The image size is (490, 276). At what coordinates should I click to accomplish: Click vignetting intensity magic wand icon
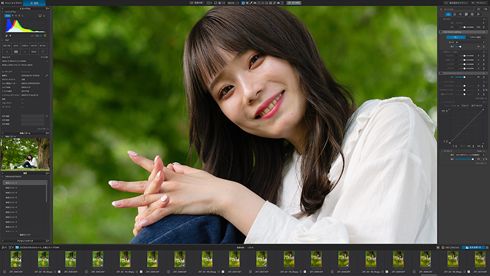pos(486,159)
